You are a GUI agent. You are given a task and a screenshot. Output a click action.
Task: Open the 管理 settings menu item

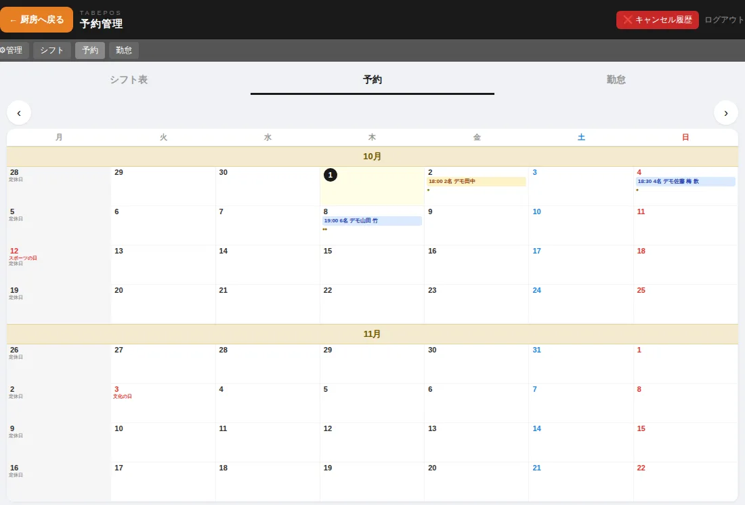click(14, 50)
